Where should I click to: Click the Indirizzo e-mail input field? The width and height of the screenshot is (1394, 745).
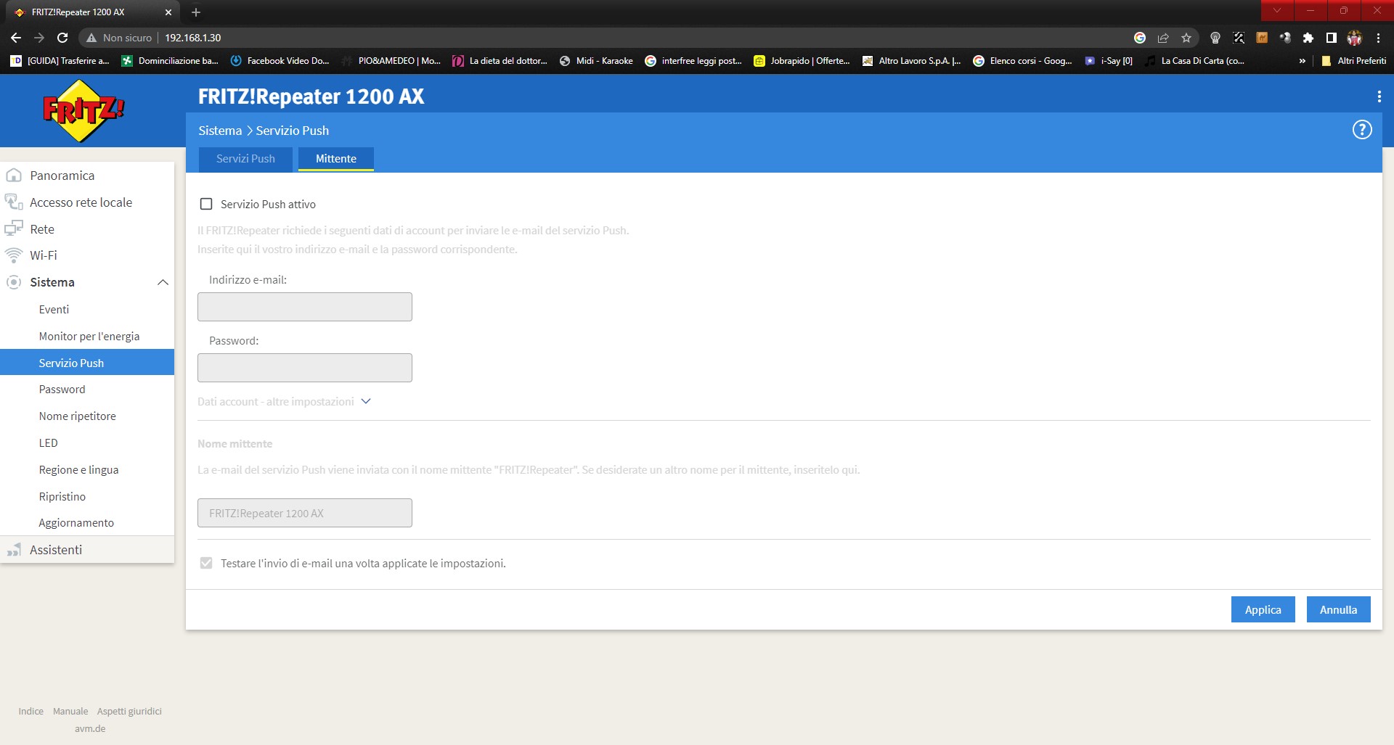point(305,307)
